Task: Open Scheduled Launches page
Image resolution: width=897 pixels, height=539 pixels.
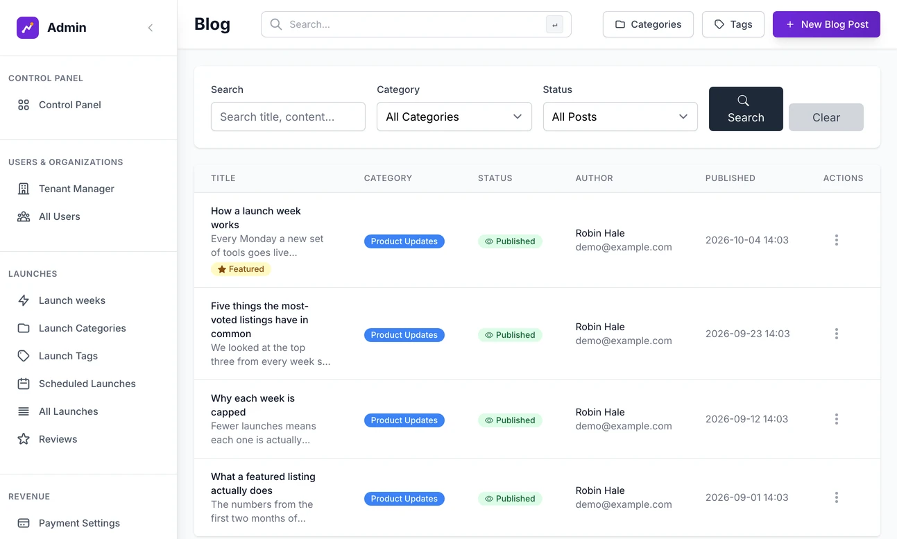Action: (89, 384)
